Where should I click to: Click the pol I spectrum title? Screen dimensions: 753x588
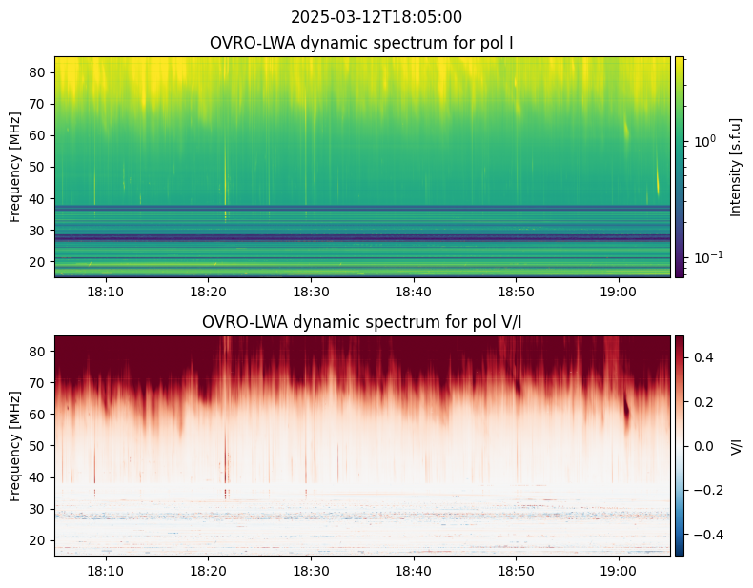pyautogui.click(x=361, y=43)
